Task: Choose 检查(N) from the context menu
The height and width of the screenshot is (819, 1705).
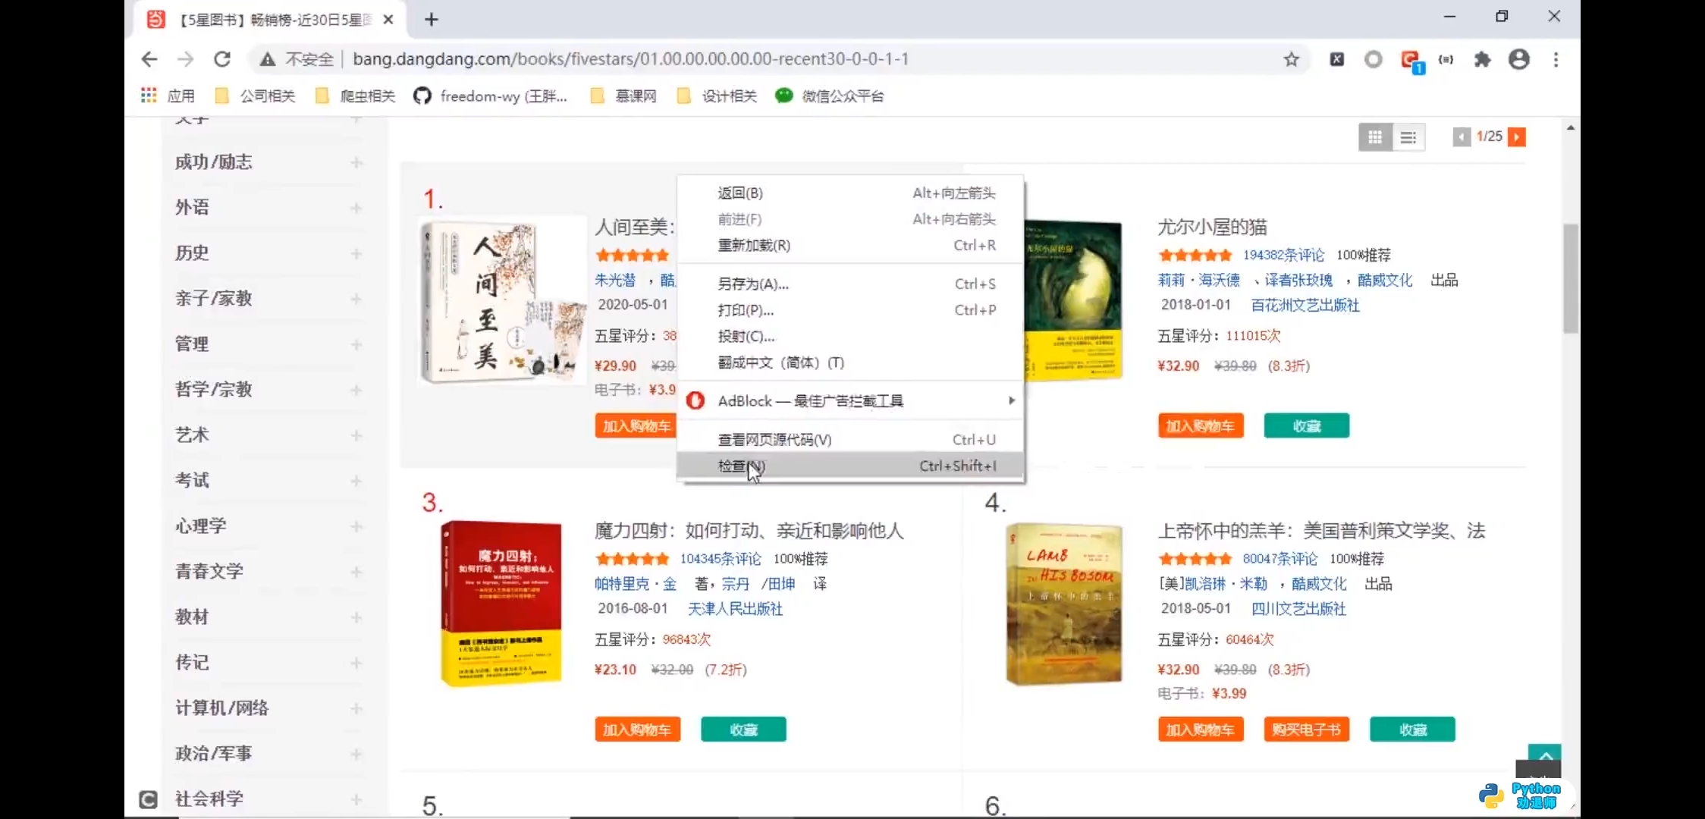Action: pyautogui.click(x=850, y=466)
